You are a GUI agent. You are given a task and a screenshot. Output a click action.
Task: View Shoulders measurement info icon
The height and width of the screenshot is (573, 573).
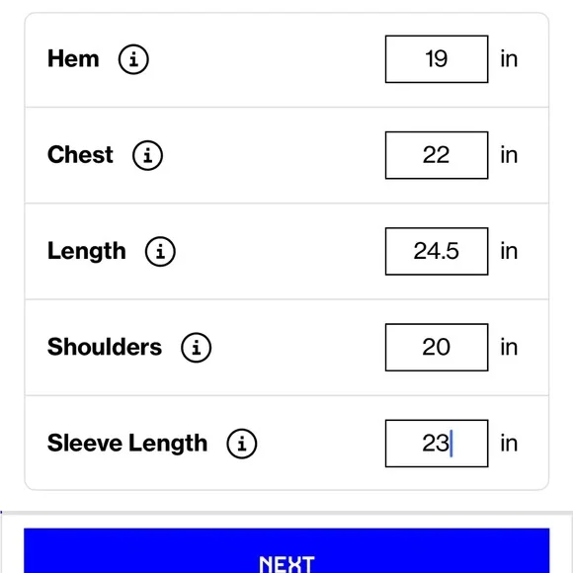(x=197, y=348)
